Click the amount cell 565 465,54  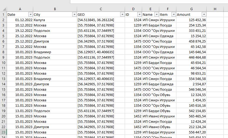[191, 116]
